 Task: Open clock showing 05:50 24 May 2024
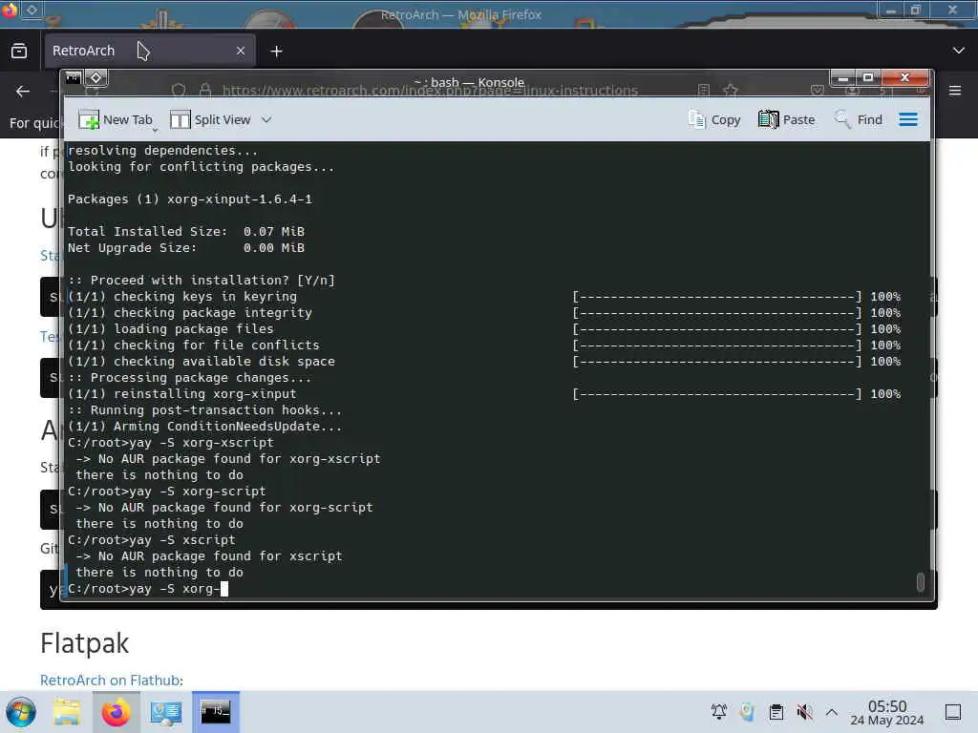[887, 712]
